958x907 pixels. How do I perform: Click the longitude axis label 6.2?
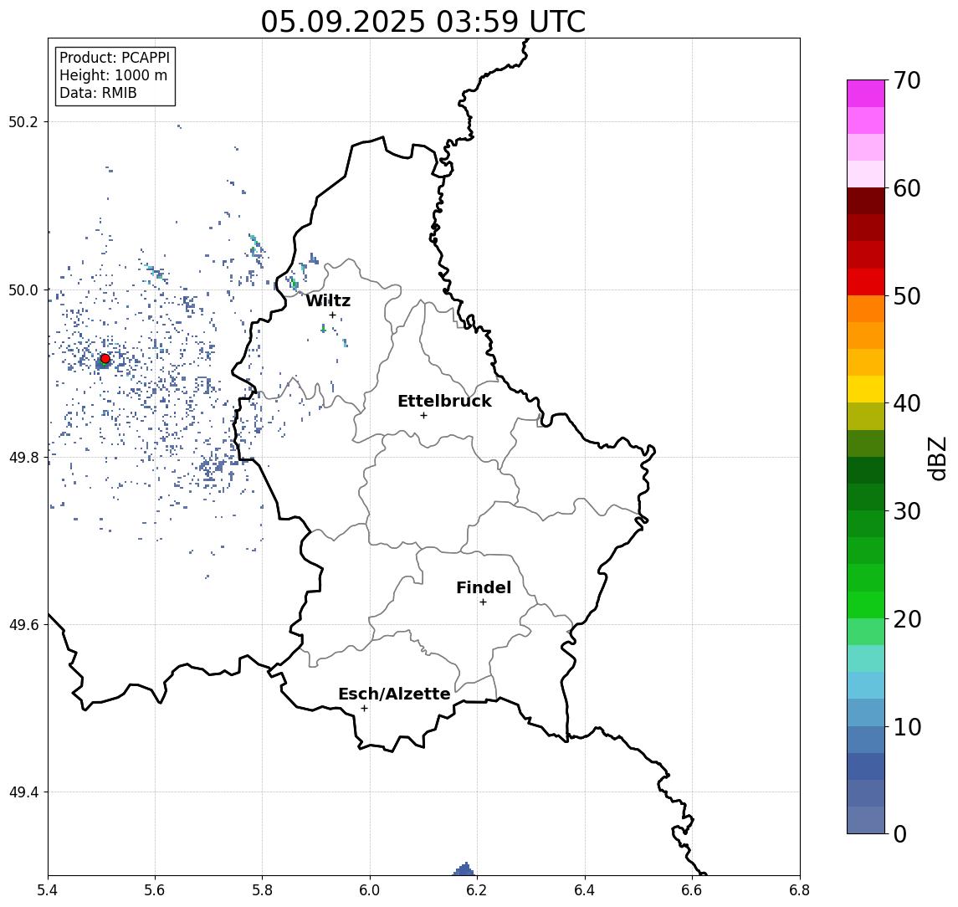click(x=477, y=890)
